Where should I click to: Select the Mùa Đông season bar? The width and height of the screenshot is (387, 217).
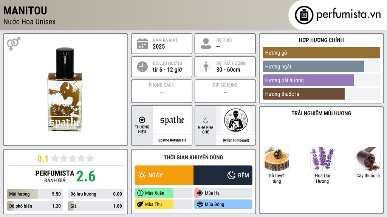tap(223, 204)
